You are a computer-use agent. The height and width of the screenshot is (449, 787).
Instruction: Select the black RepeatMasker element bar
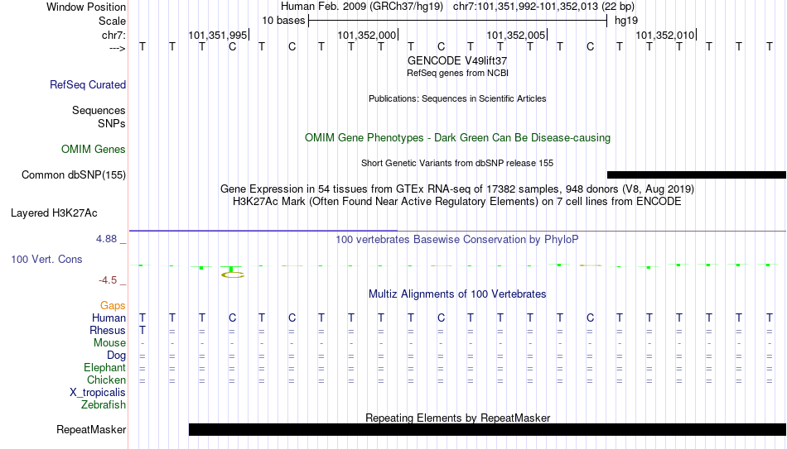click(487, 429)
